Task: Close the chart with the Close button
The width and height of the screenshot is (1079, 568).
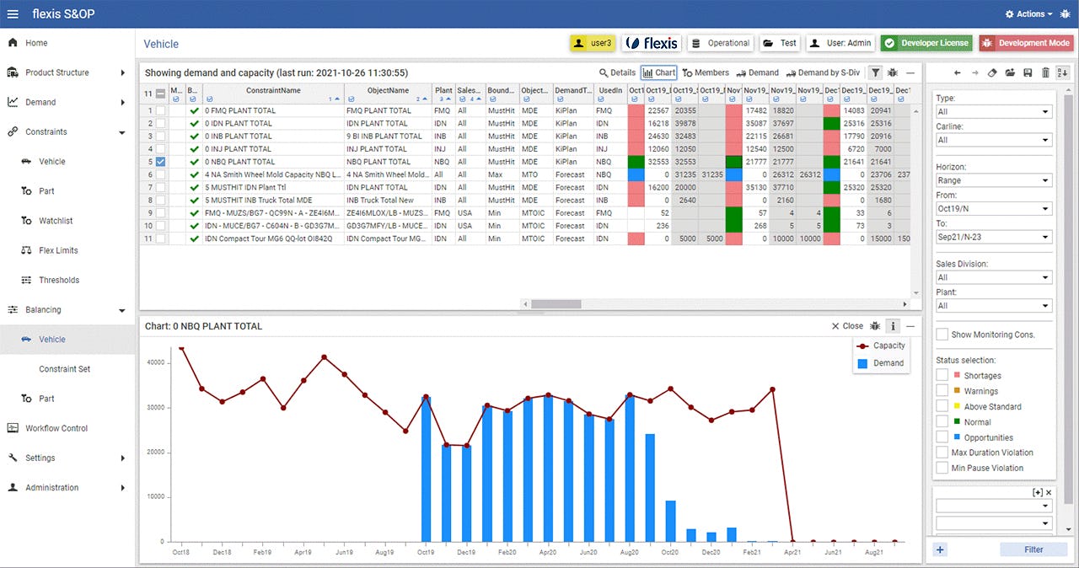Action: click(x=847, y=326)
